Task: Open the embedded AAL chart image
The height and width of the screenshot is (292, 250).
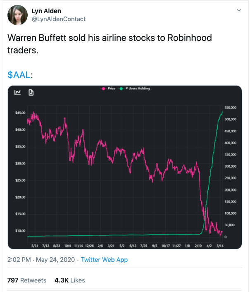Action: point(125,167)
